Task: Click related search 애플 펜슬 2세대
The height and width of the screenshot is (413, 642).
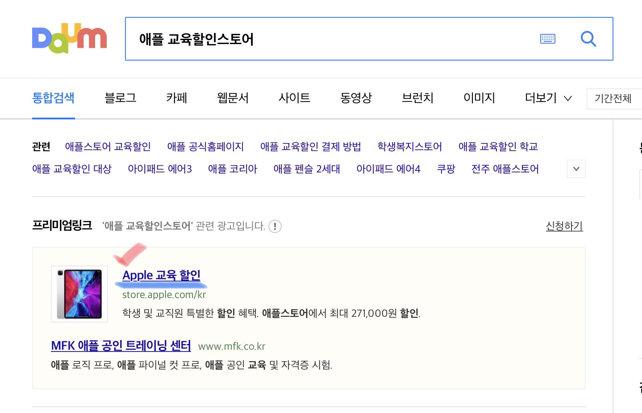Action: 307,169
